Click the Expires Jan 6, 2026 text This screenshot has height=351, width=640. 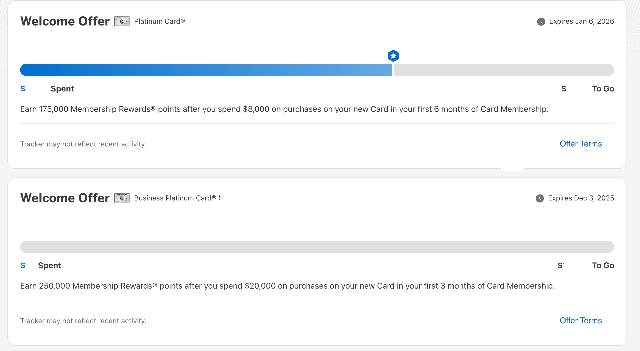coord(581,21)
